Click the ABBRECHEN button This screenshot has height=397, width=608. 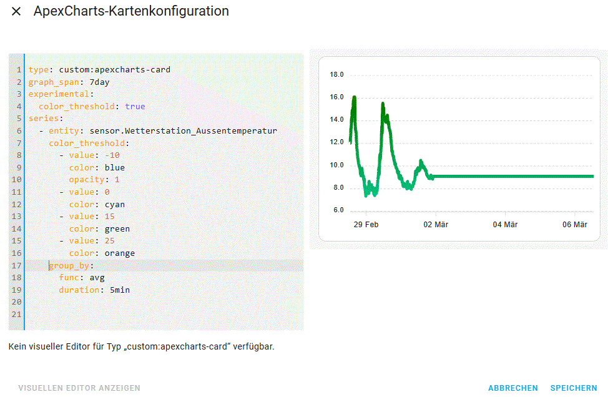pos(512,388)
